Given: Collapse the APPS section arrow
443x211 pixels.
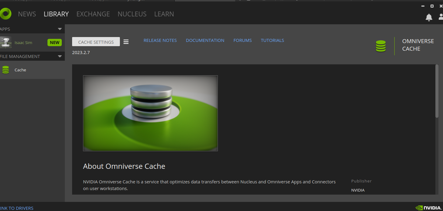Looking at the screenshot, I should coord(60,29).
